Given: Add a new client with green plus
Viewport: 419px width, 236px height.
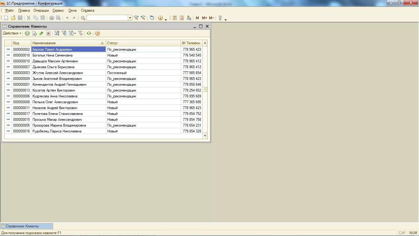Looking at the screenshot, I should point(27,33).
